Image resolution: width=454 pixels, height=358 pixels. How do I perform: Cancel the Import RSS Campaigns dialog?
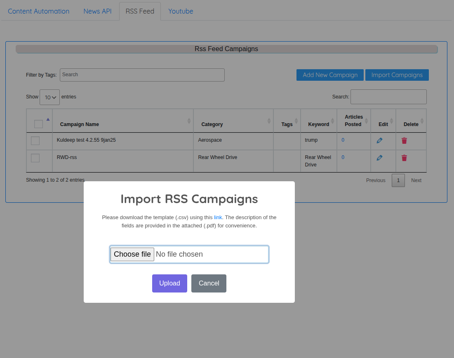[x=209, y=283]
